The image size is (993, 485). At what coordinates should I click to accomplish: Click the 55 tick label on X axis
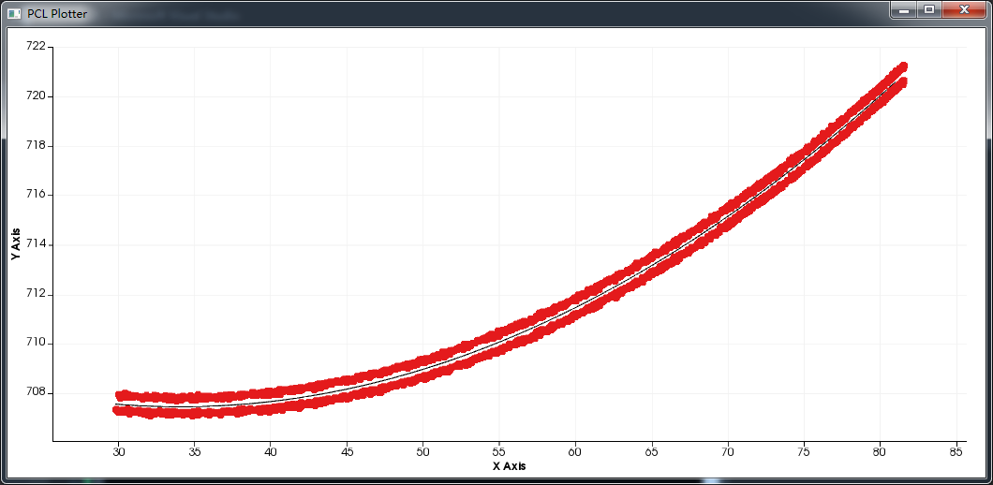point(499,452)
